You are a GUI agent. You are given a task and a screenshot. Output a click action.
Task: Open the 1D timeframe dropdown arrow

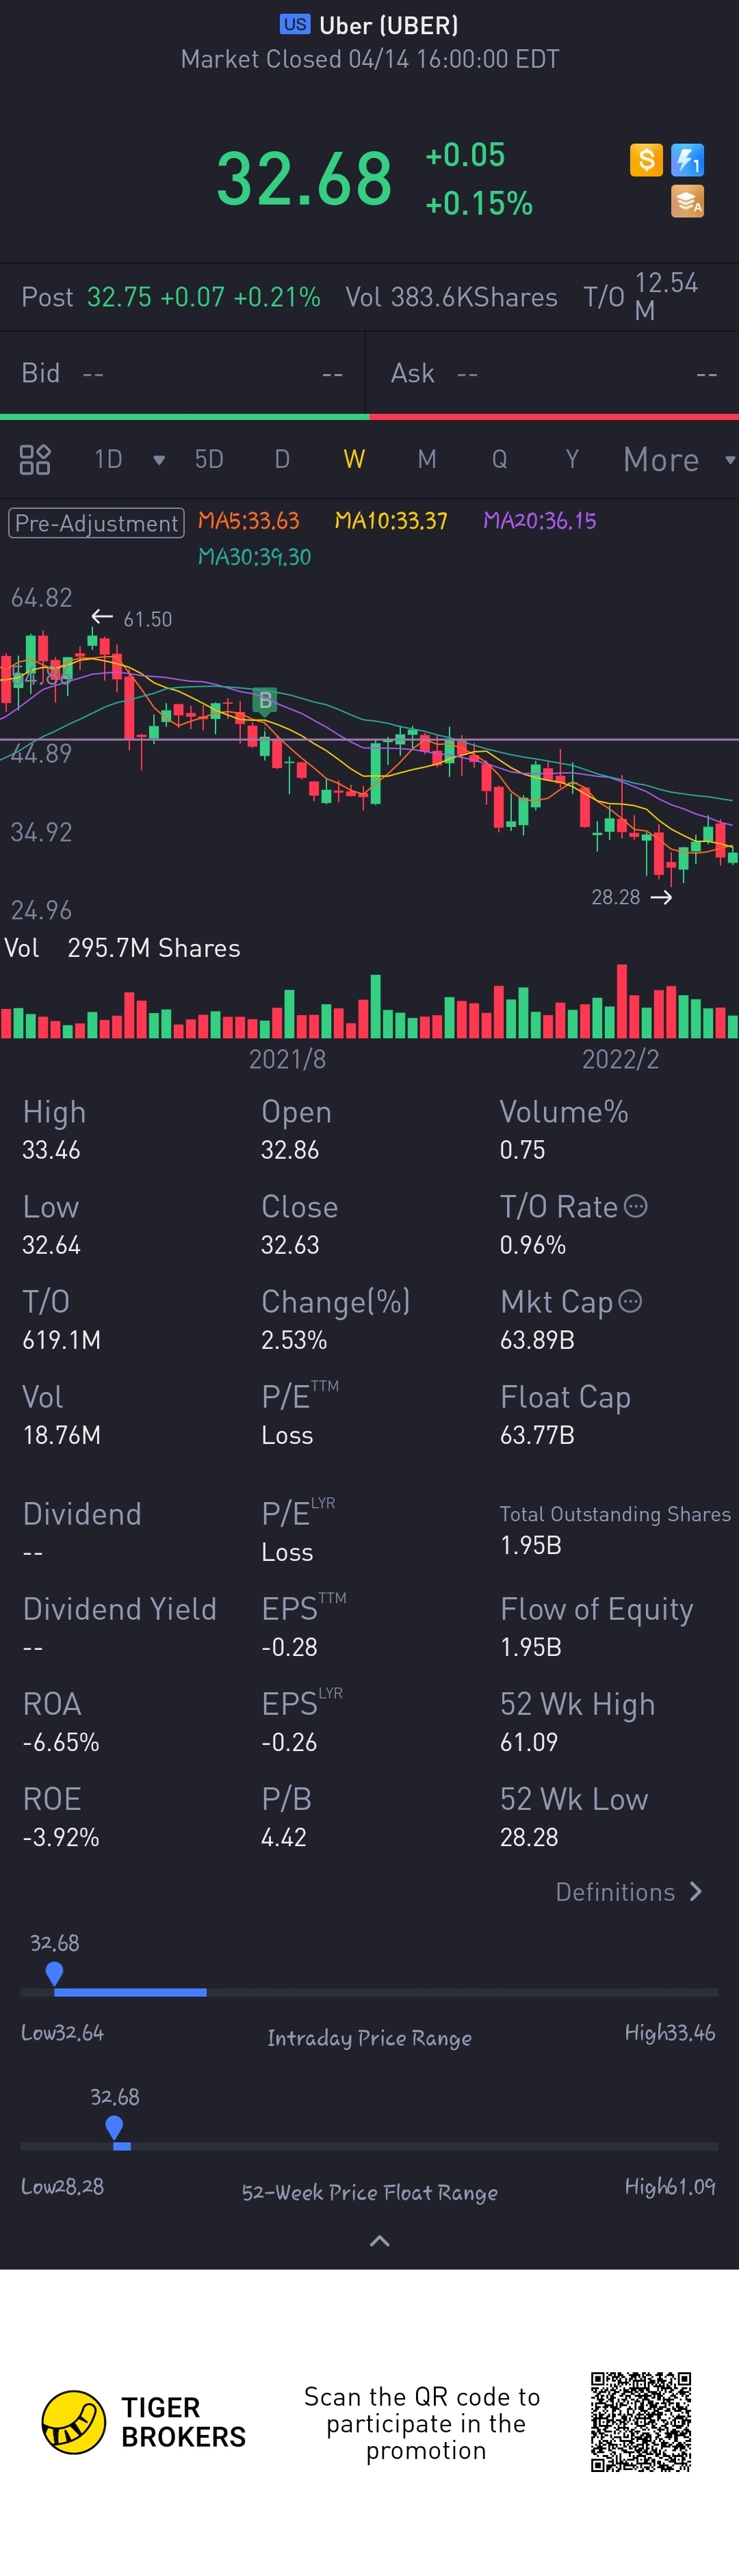(158, 460)
